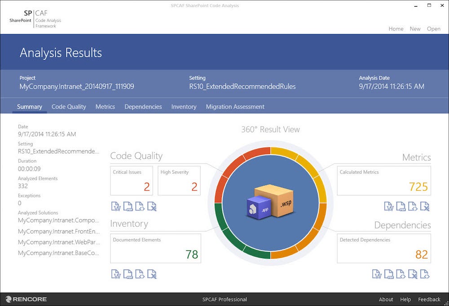The height and width of the screenshot is (306, 449).
Task: Click the SPCAF logo at top left
Action: coord(35,19)
